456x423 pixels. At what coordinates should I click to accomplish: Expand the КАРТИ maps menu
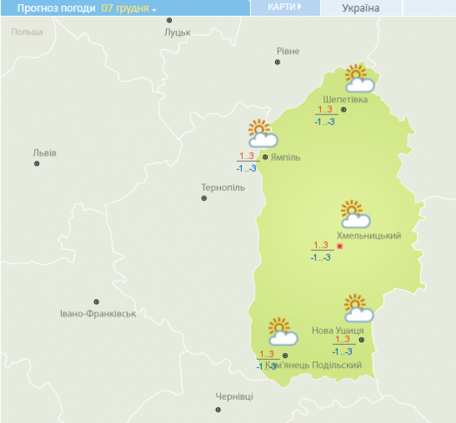(x=285, y=7)
